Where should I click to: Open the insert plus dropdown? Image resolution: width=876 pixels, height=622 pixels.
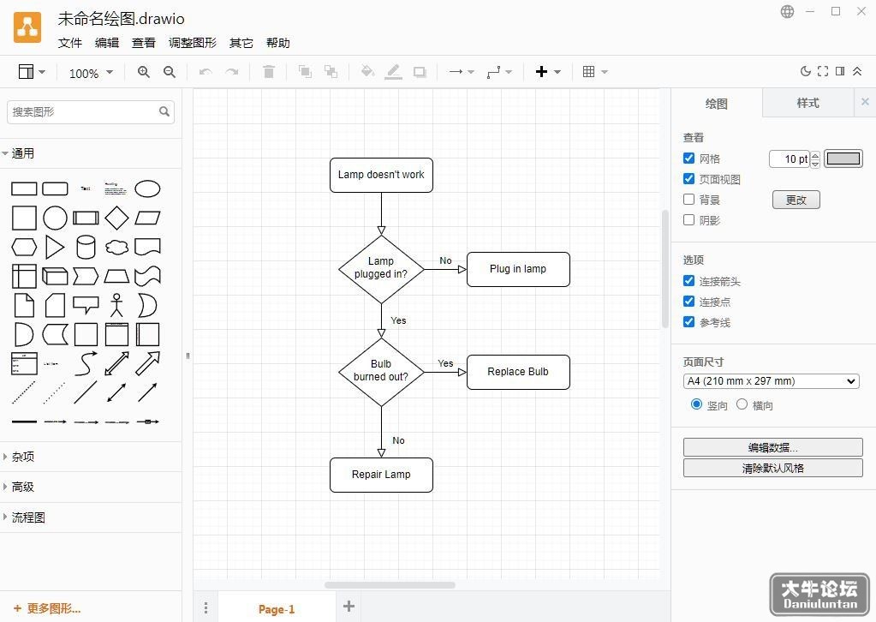(x=548, y=72)
